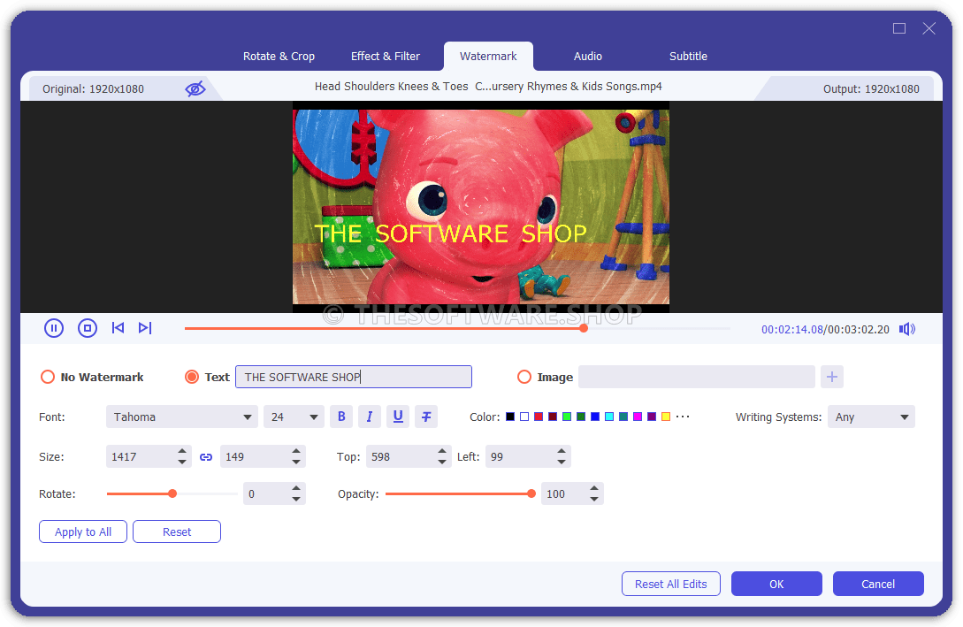Click Apply to All button
The height and width of the screenshot is (627, 963).
(x=83, y=531)
